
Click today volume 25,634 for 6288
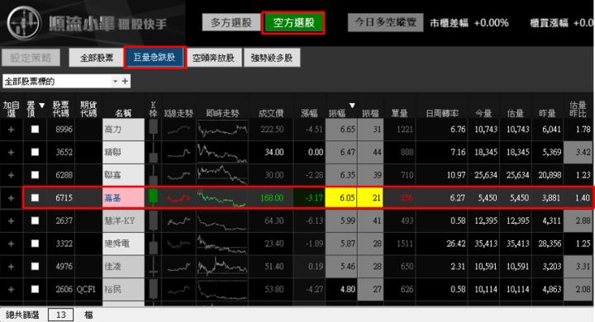(486, 175)
